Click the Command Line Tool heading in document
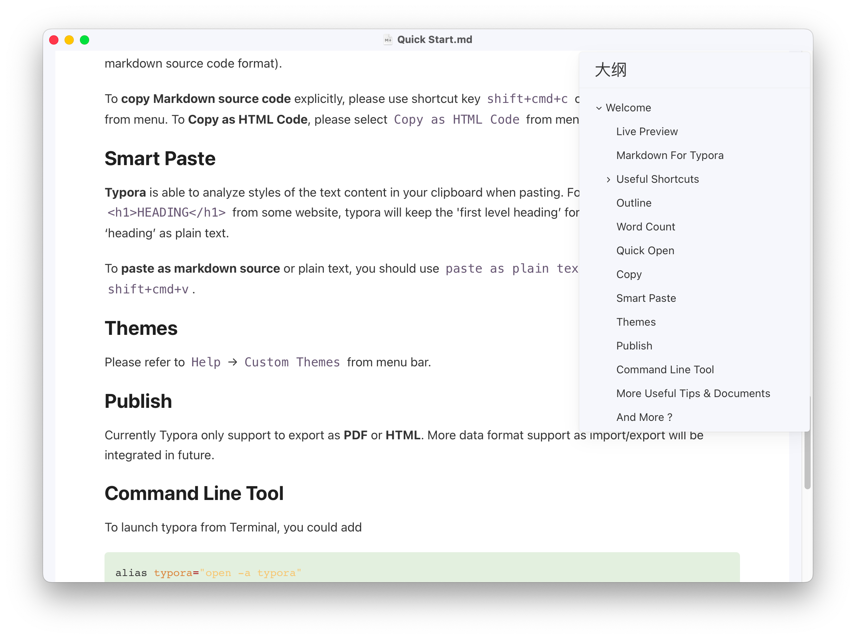Screen dimensions: 856x639 pos(194,493)
